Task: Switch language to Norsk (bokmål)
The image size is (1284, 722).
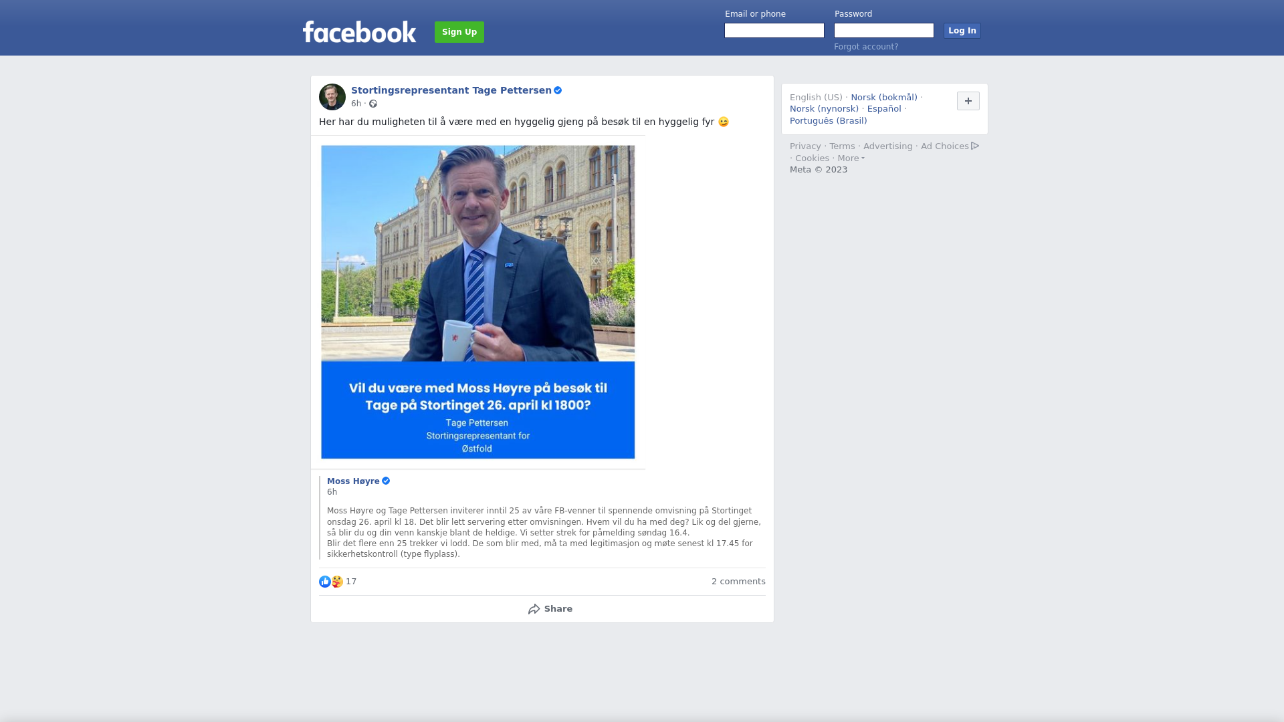Action: [x=884, y=98]
